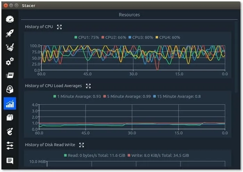
Task: Expand History of CPU chart fullscreen
Action: click(x=59, y=27)
